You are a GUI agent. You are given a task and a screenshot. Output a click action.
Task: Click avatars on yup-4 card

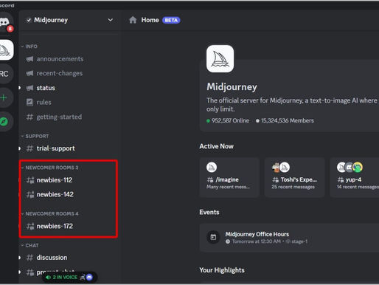click(350, 168)
